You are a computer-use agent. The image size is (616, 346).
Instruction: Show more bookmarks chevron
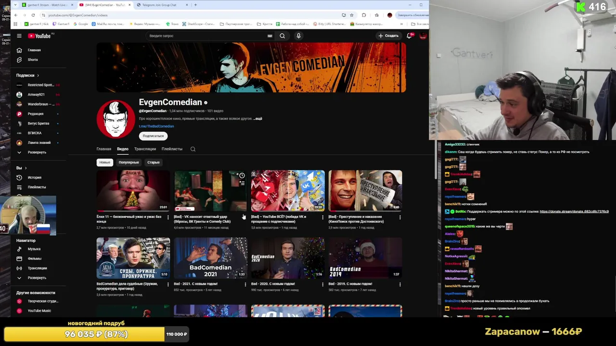click(x=401, y=24)
